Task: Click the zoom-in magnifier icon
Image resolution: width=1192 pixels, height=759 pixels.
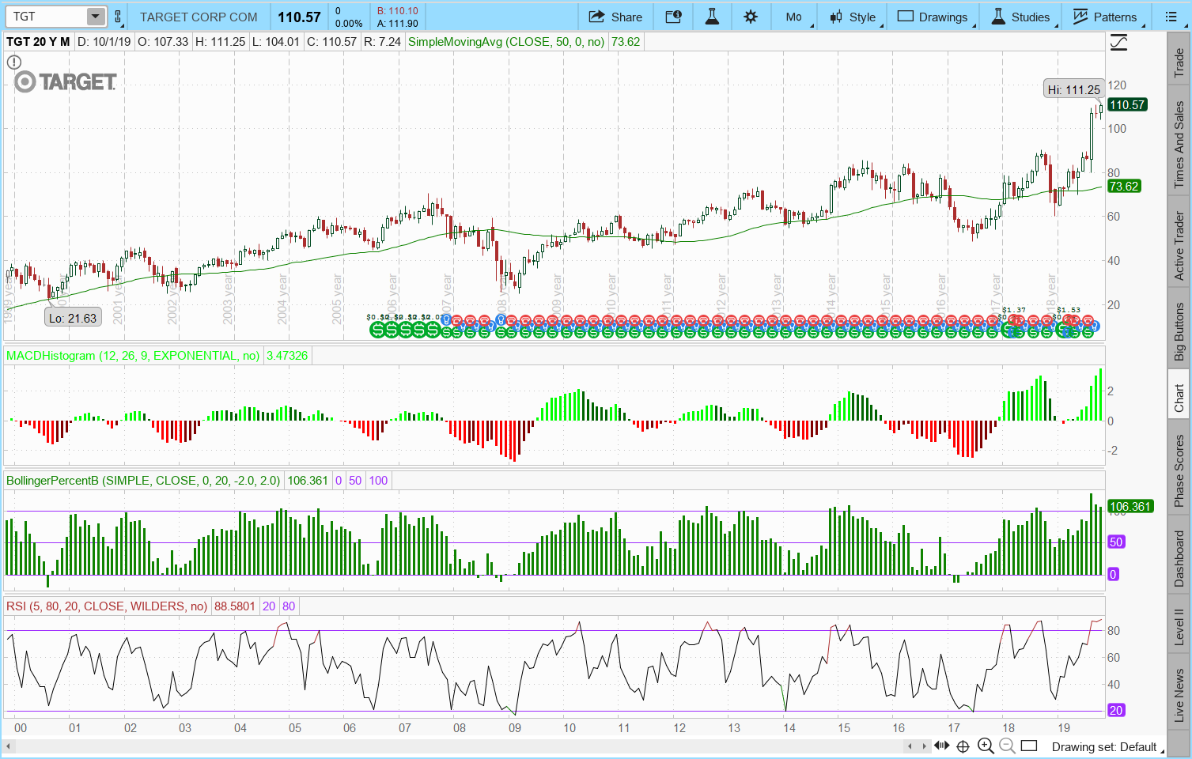Action: (986, 746)
